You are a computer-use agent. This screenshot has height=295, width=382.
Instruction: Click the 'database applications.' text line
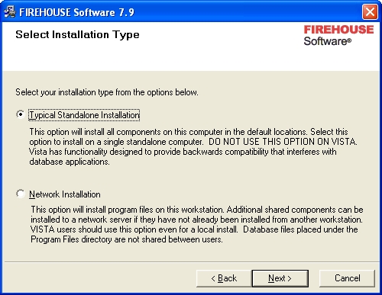point(70,162)
